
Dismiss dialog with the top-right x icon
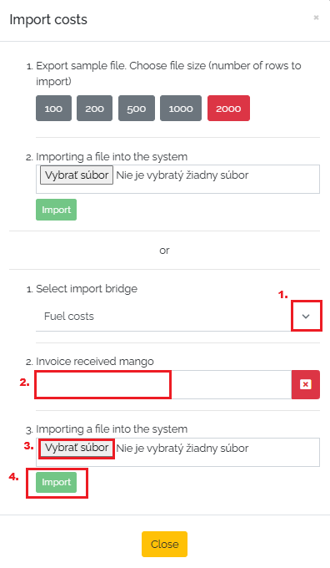(316, 18)
